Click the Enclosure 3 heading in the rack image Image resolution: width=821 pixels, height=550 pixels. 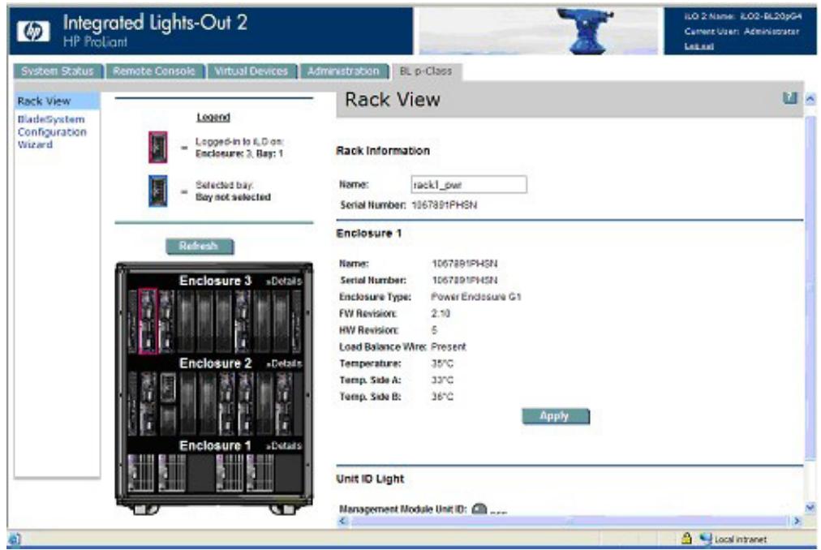click(215, 281)
